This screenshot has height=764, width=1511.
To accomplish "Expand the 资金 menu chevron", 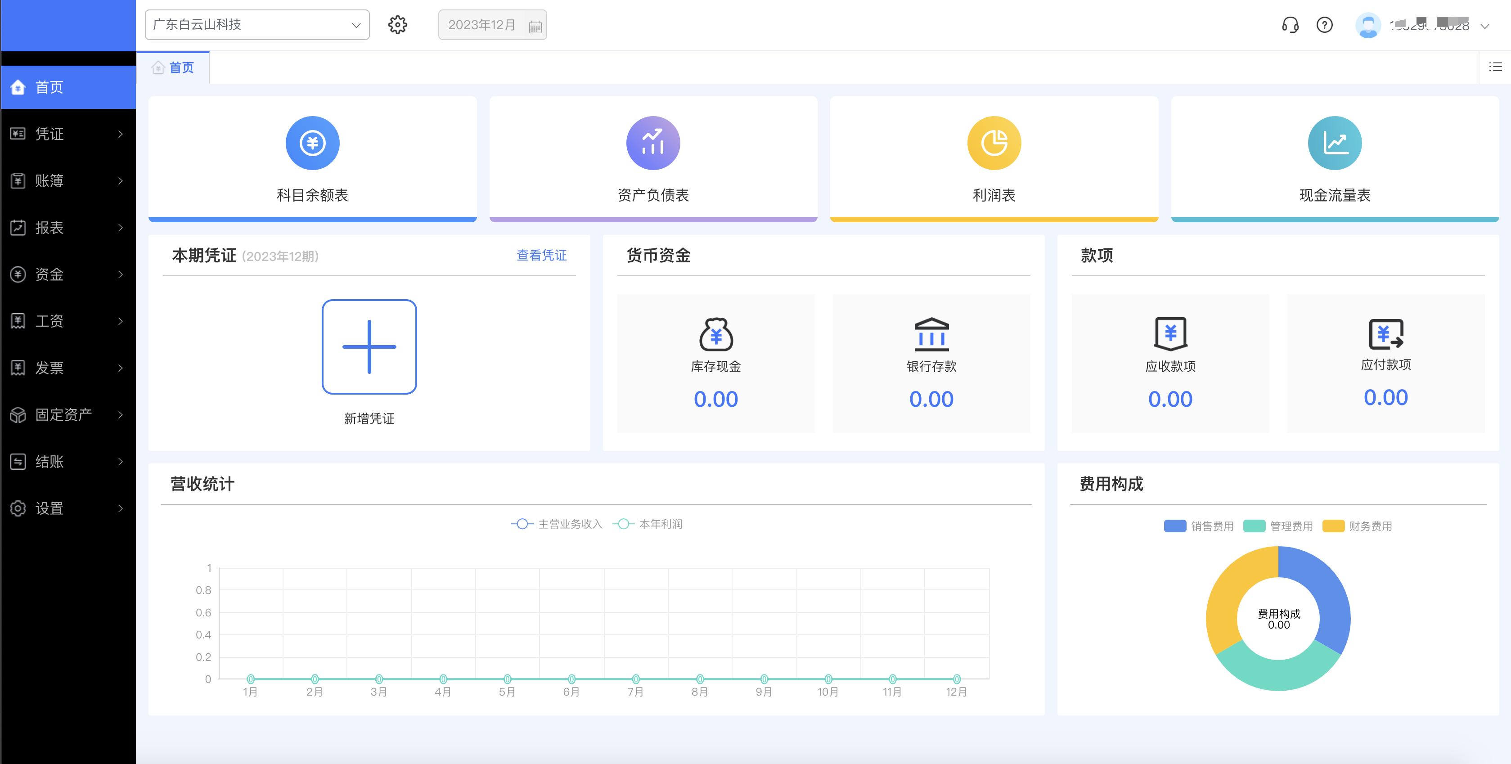I will click(x=120, y=274).
